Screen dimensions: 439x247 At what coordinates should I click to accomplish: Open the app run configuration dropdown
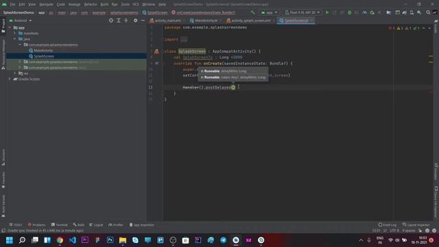click(x=269, y=12)
